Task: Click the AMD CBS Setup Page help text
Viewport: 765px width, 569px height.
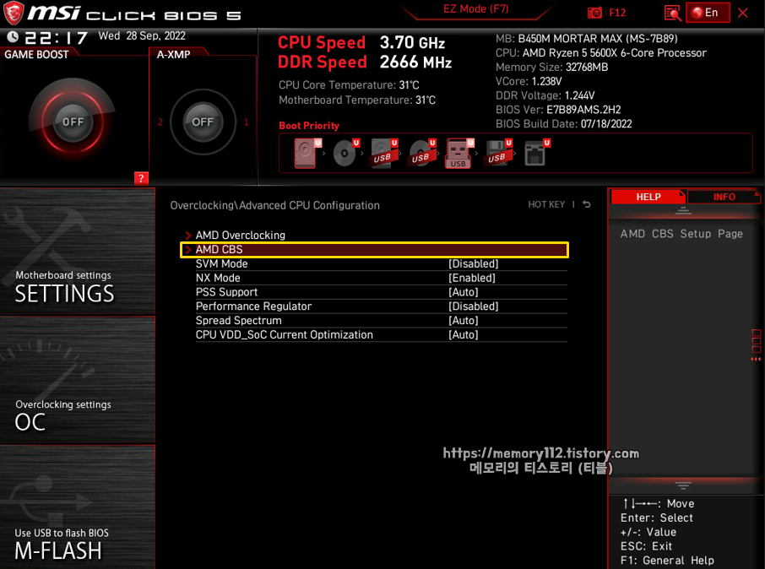Action: (x=681, y=234)
